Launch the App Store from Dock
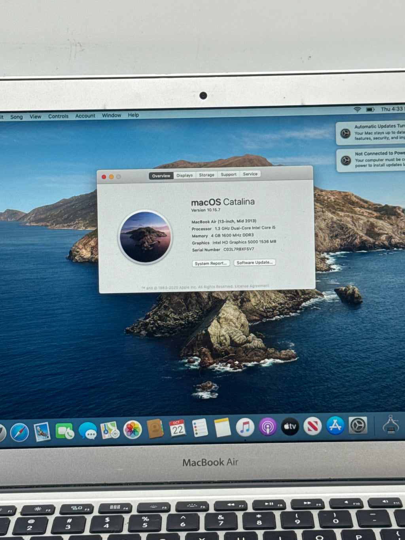Screen dimensions: 405x540 point(335,426)
